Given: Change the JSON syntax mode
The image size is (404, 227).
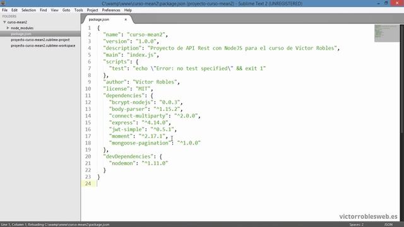Looking at the screenshot, I should 389,224.
